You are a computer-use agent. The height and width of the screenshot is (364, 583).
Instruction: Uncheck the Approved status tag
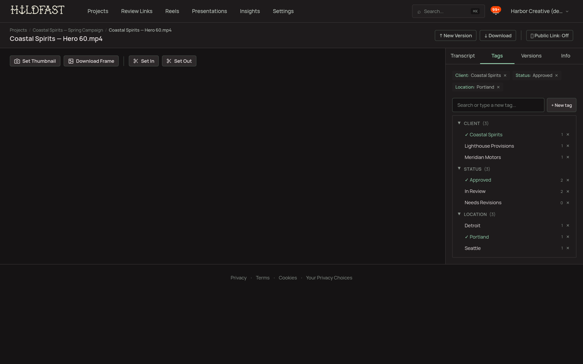[x=478, y=180]
